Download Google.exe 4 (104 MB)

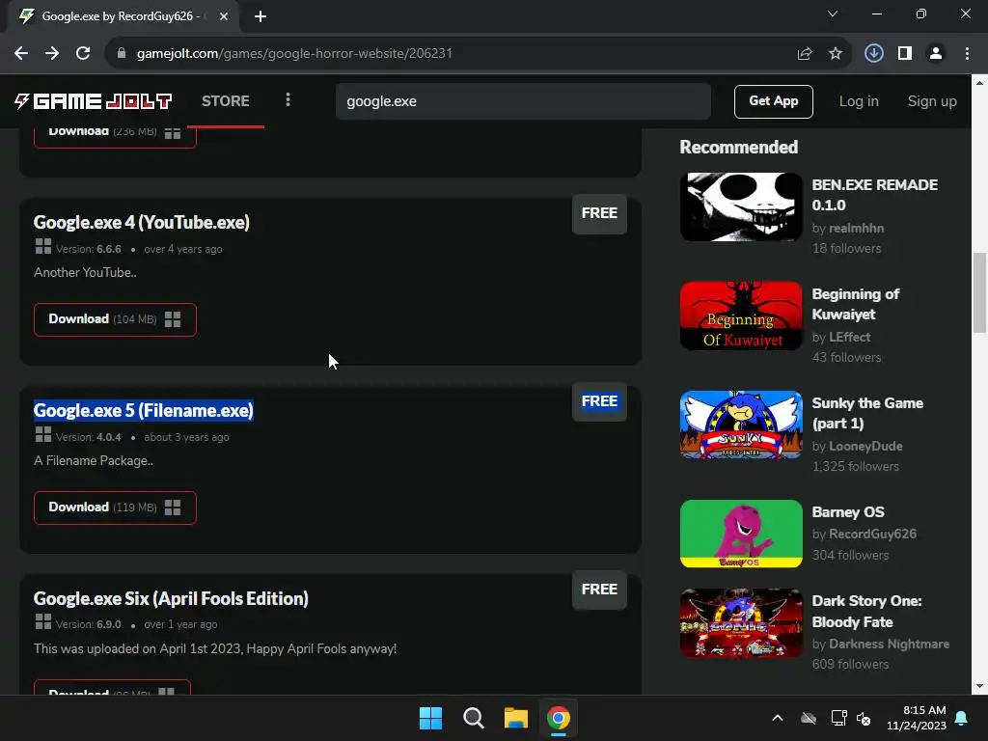[x=116, y=319]
